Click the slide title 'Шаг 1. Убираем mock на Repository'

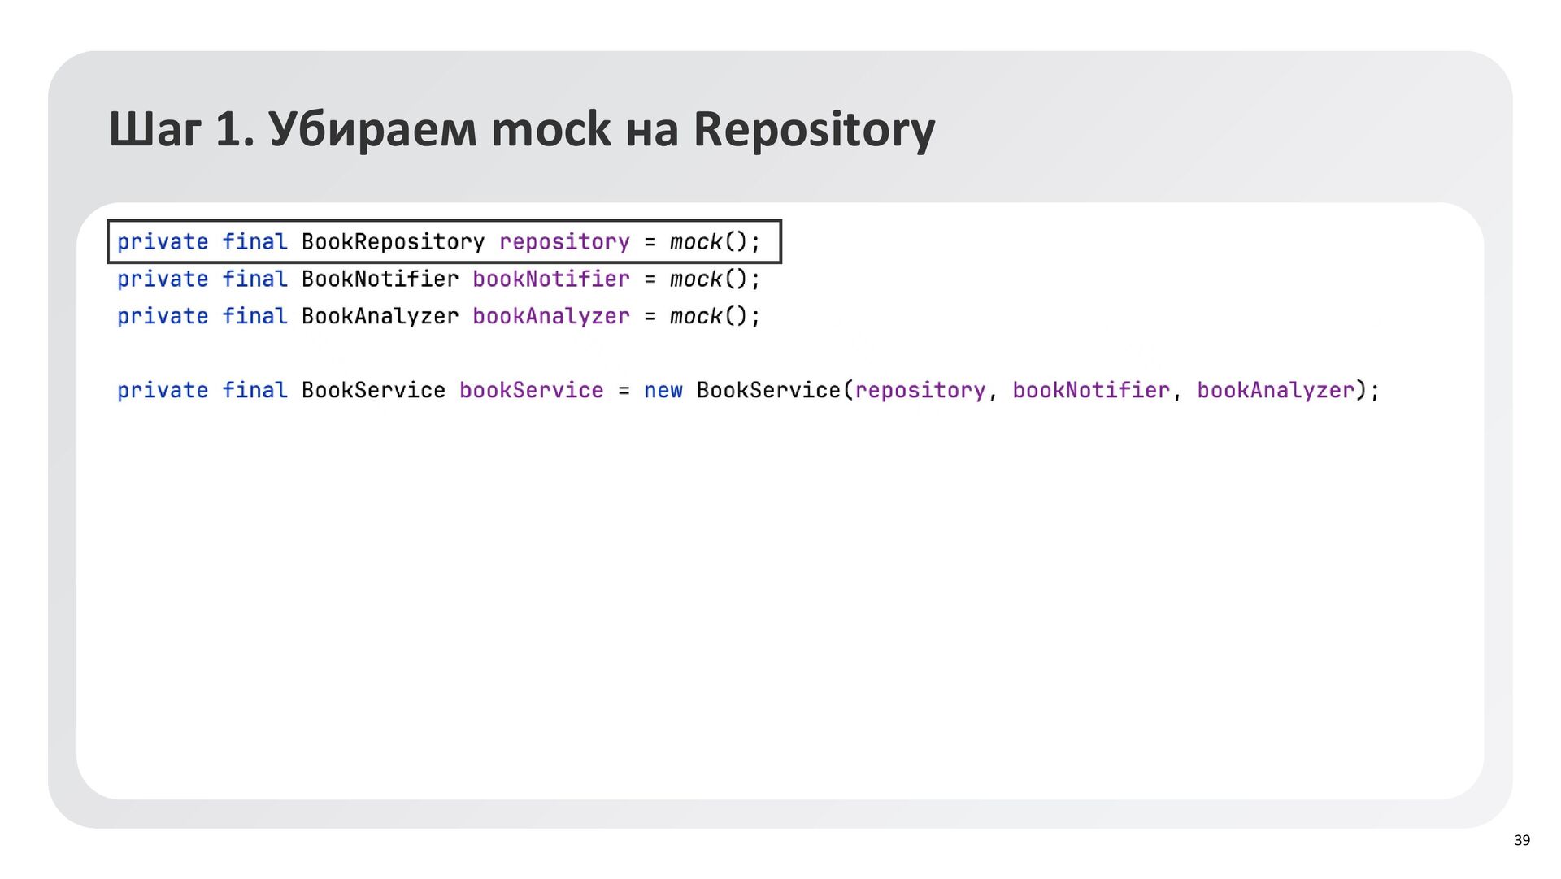point(521,129)
